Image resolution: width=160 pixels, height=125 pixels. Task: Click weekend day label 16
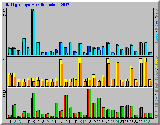click(80, 122)
